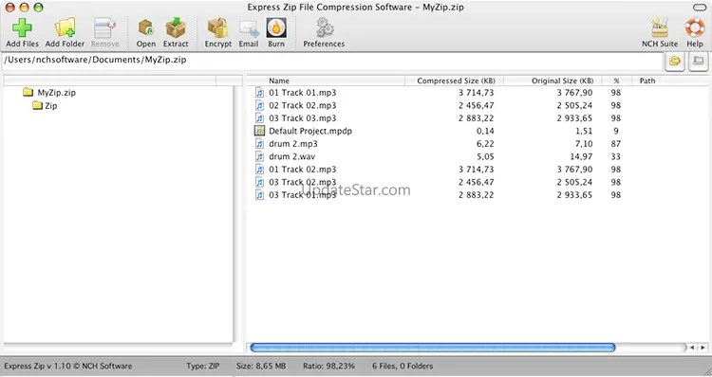This screenshot has width=712, height=377.
Task: Click the Add Folder toolbar icon
Action: click(x=65, y=28)
